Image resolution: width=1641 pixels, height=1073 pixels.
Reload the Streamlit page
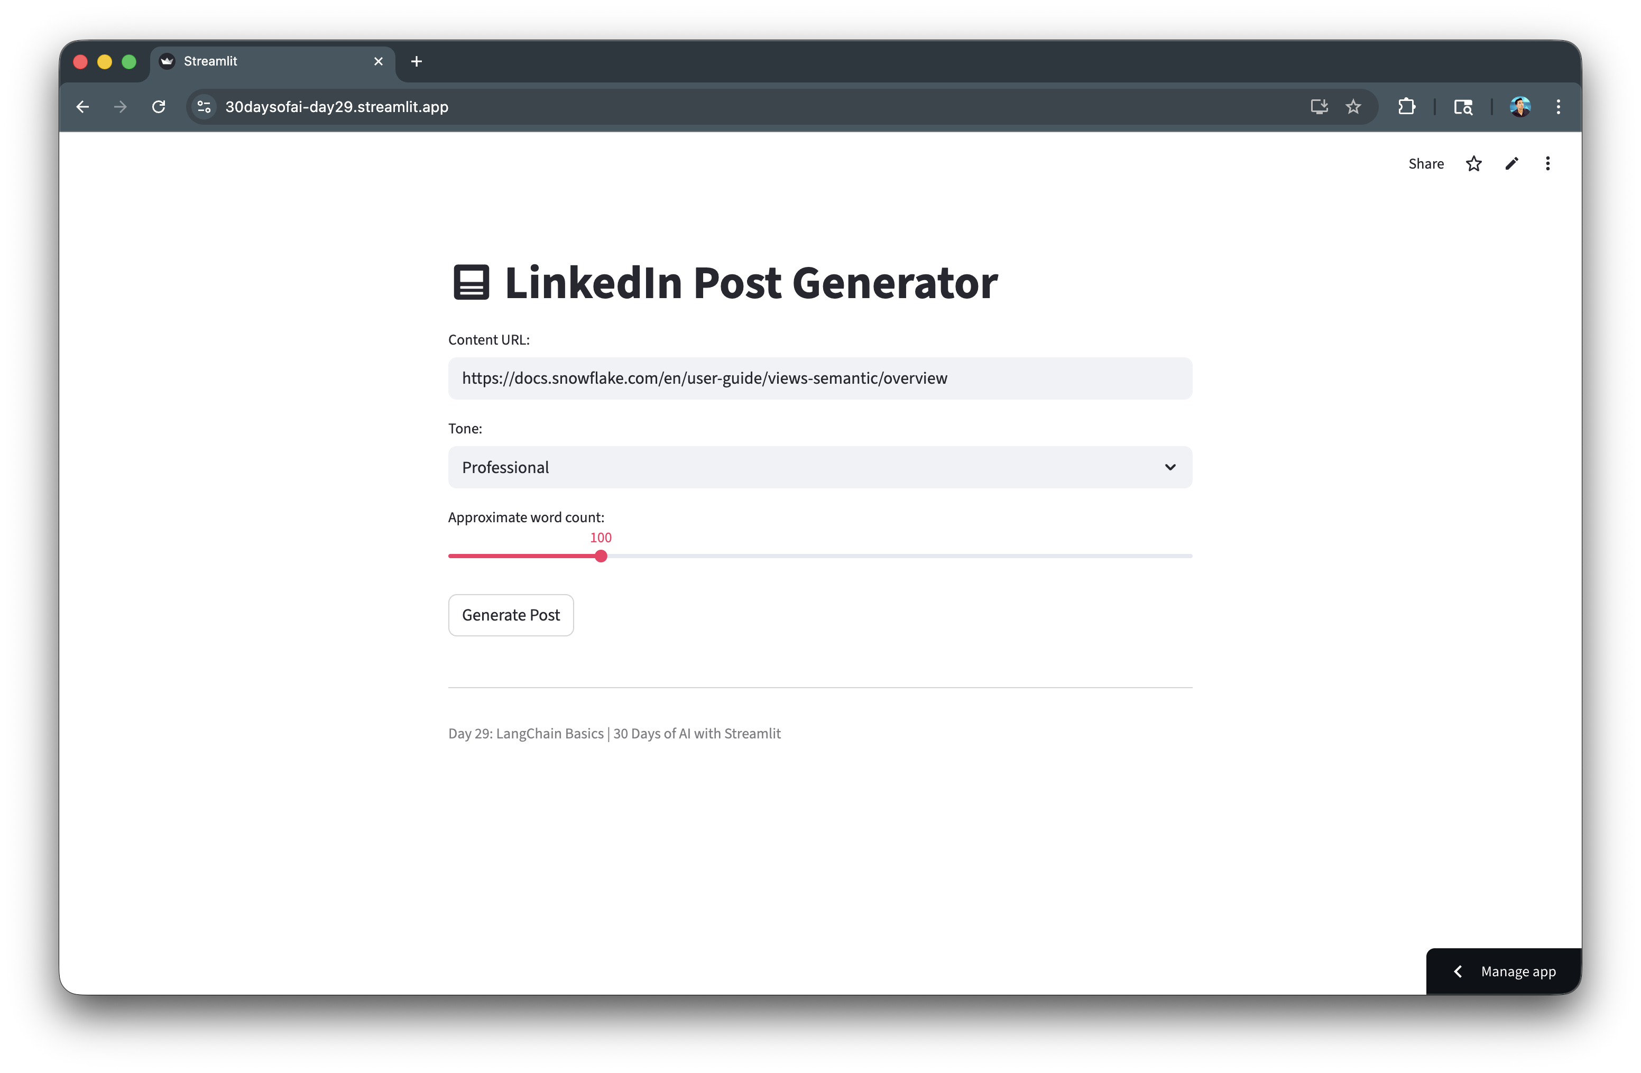[159, 107]
